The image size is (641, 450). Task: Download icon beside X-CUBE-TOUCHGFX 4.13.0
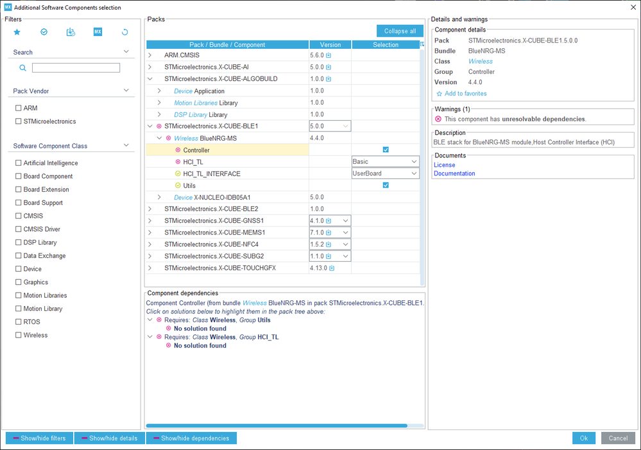[332, 268]
